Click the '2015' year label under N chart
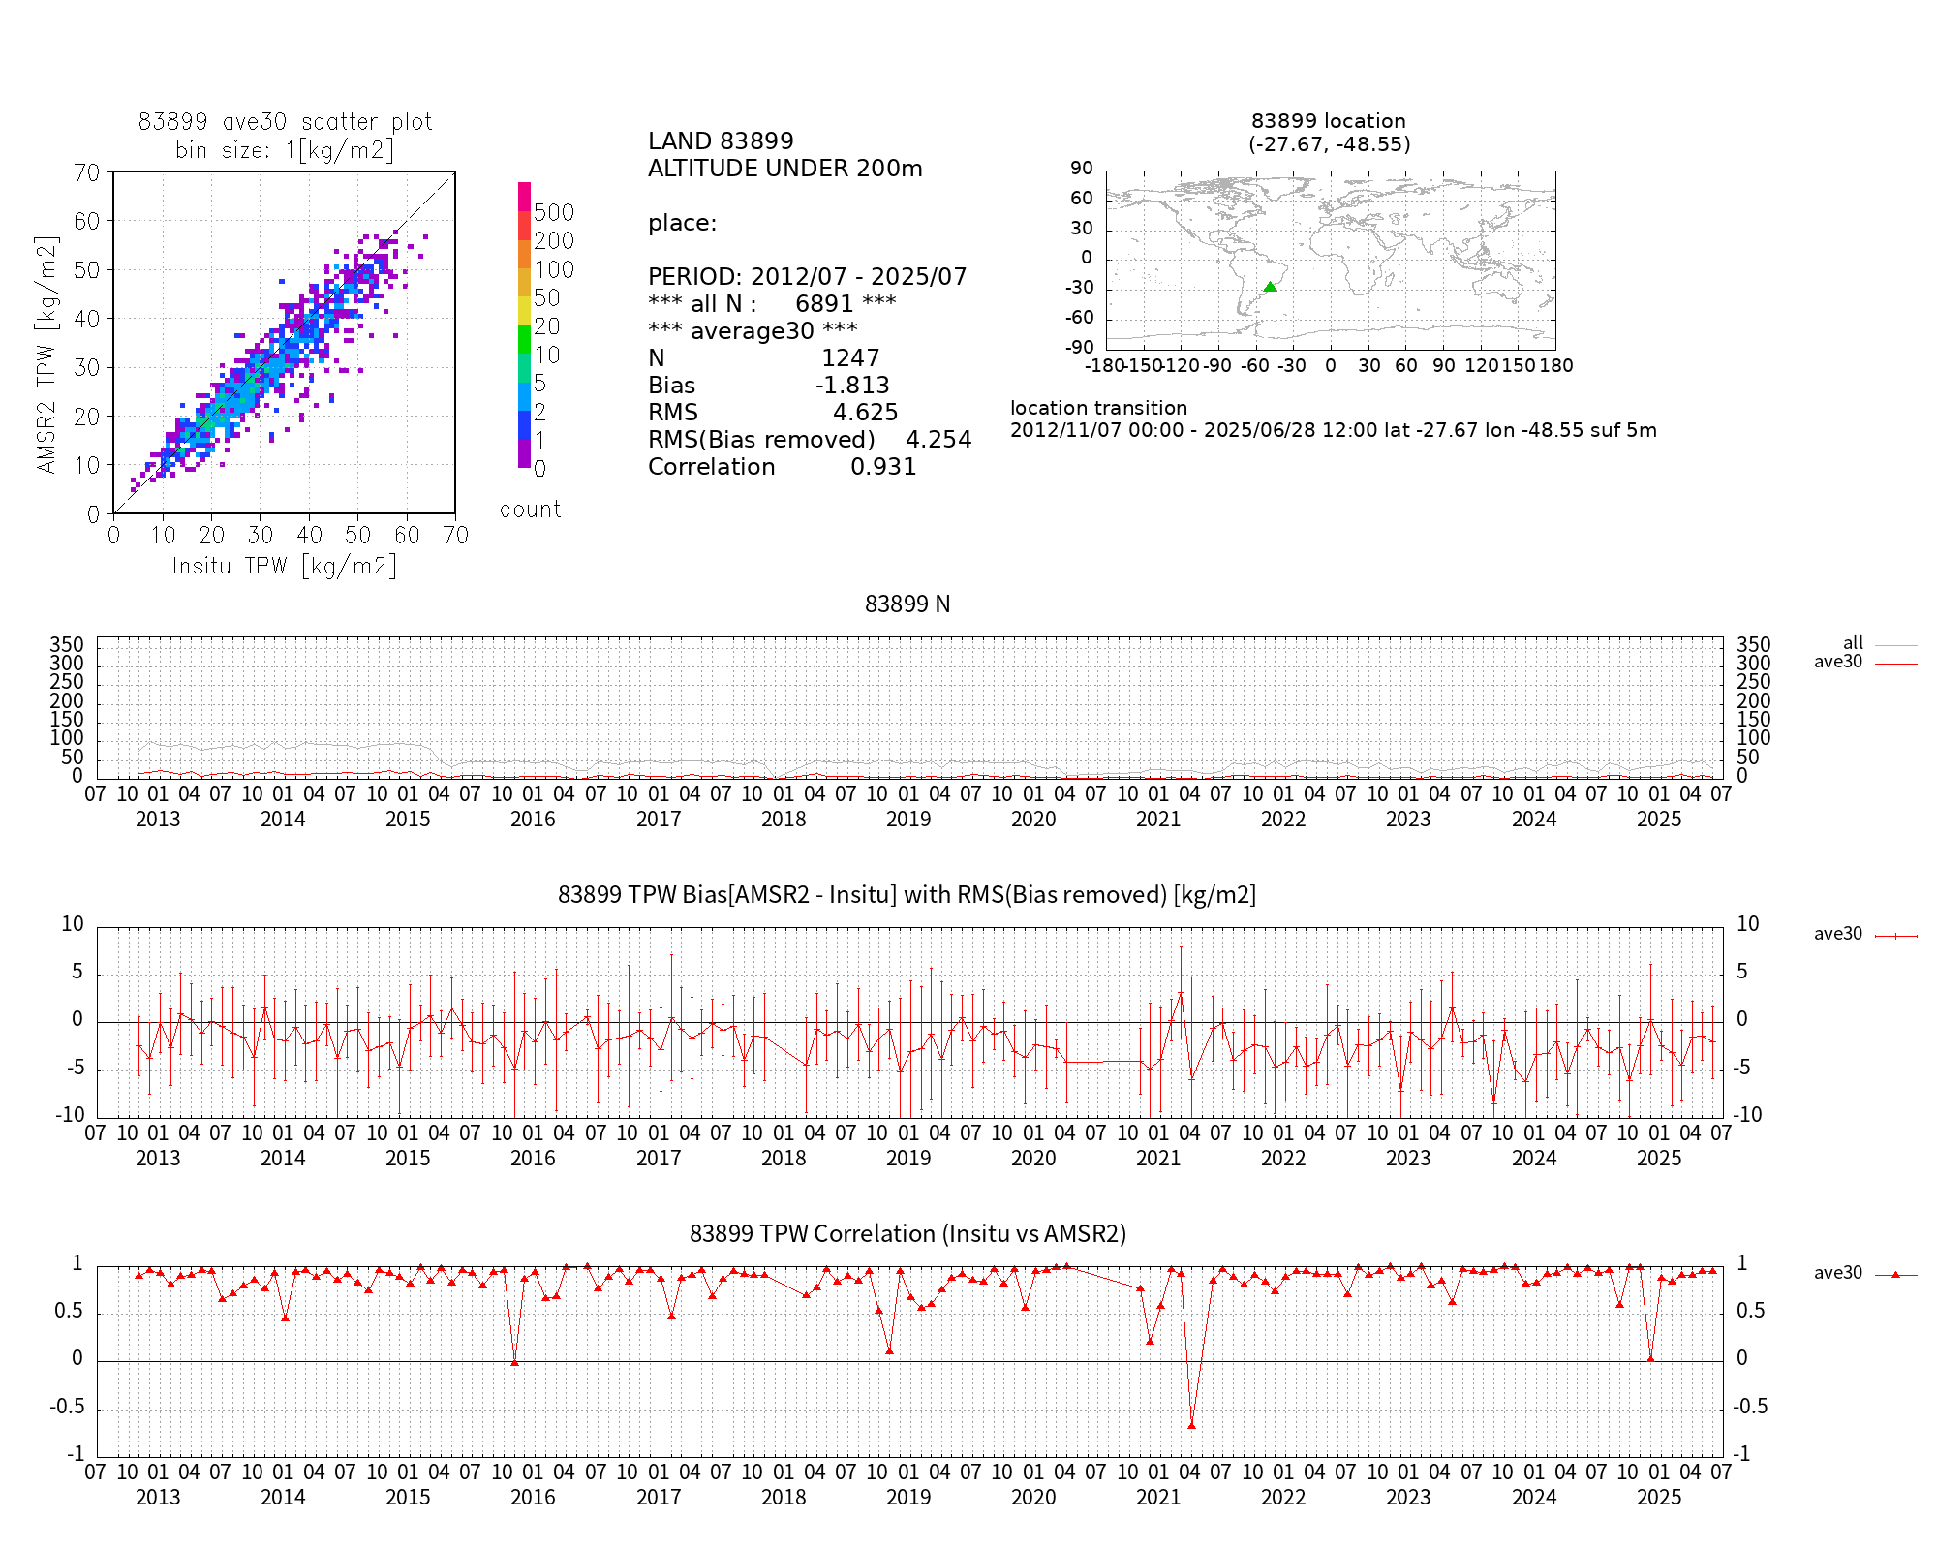This screenshot has height=1550, width=1937. point(408,820)
